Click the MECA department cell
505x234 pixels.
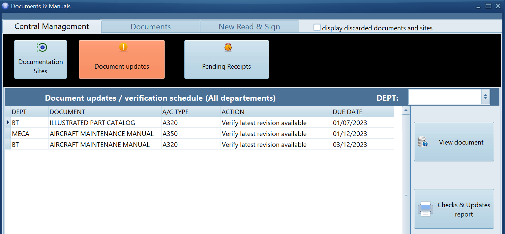click(30, 134)
